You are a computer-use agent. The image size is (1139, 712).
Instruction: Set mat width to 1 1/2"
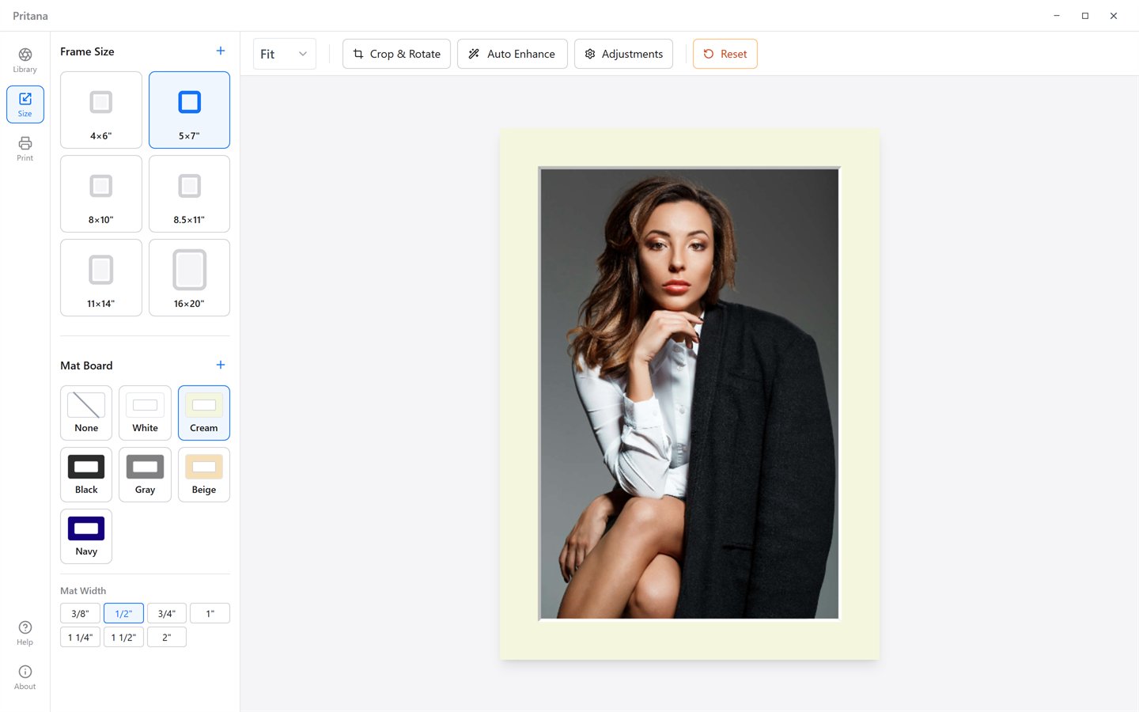pos(123,637)
